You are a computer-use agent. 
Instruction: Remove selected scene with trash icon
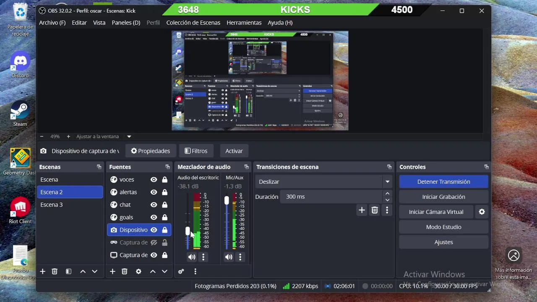[55, 271]
